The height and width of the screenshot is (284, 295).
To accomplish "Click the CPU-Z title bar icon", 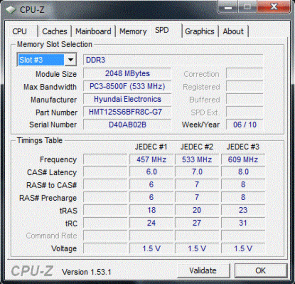I will click(10, 9).
